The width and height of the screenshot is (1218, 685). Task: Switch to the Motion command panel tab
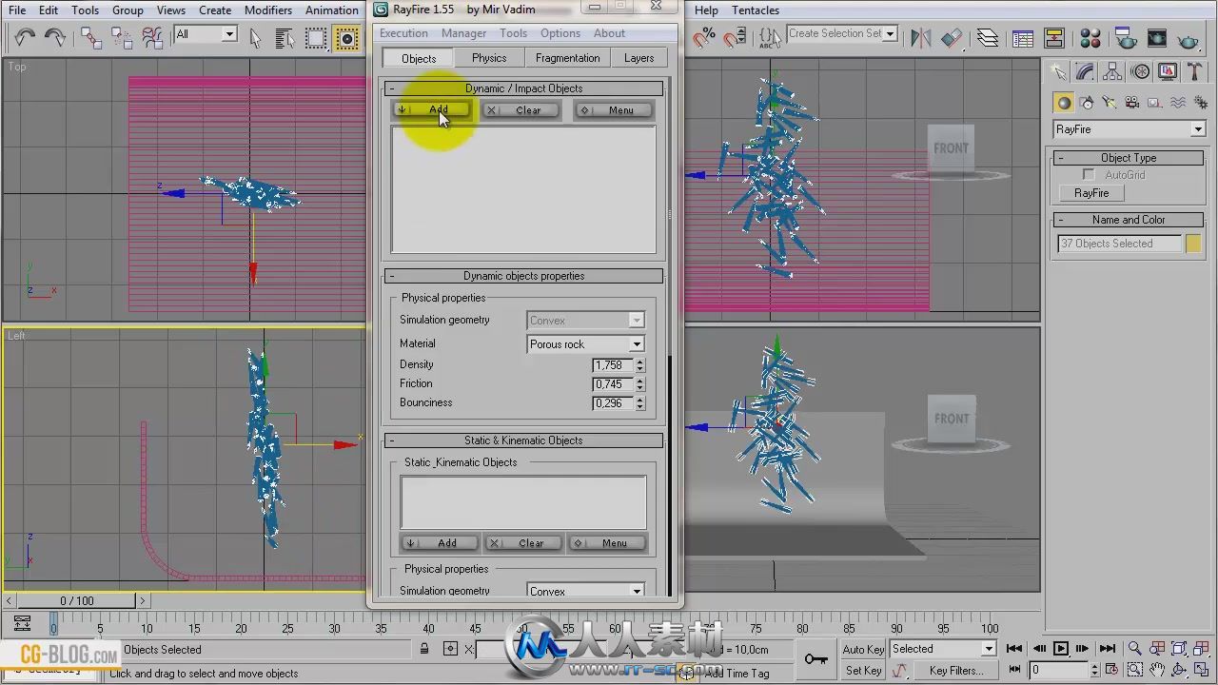(1141, 72)
